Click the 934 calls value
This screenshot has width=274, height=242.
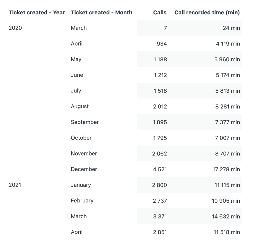pyautogui.click(x=162, y=44)
